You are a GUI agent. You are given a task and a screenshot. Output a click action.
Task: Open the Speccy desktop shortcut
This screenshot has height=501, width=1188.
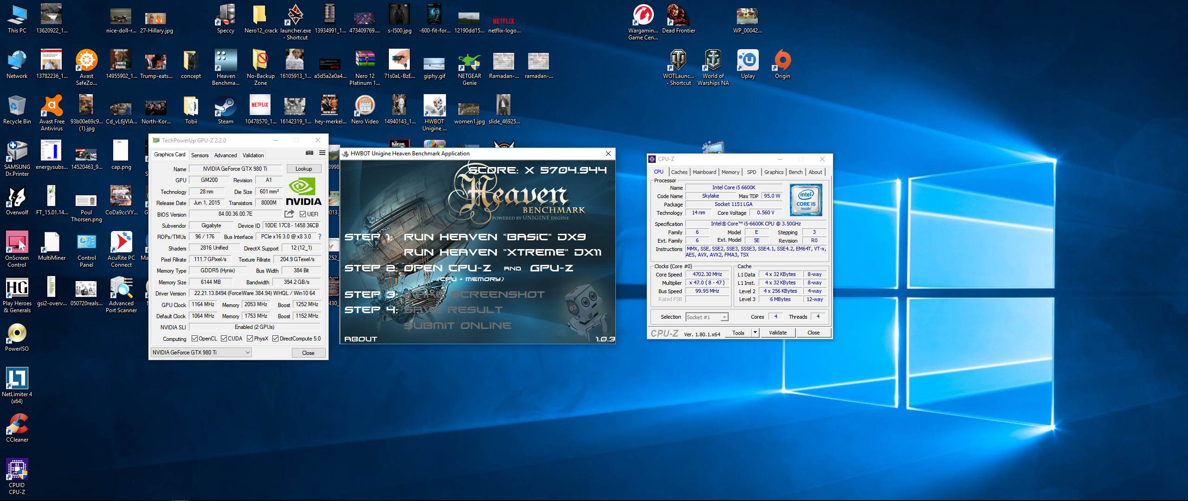tap(226, 19)
